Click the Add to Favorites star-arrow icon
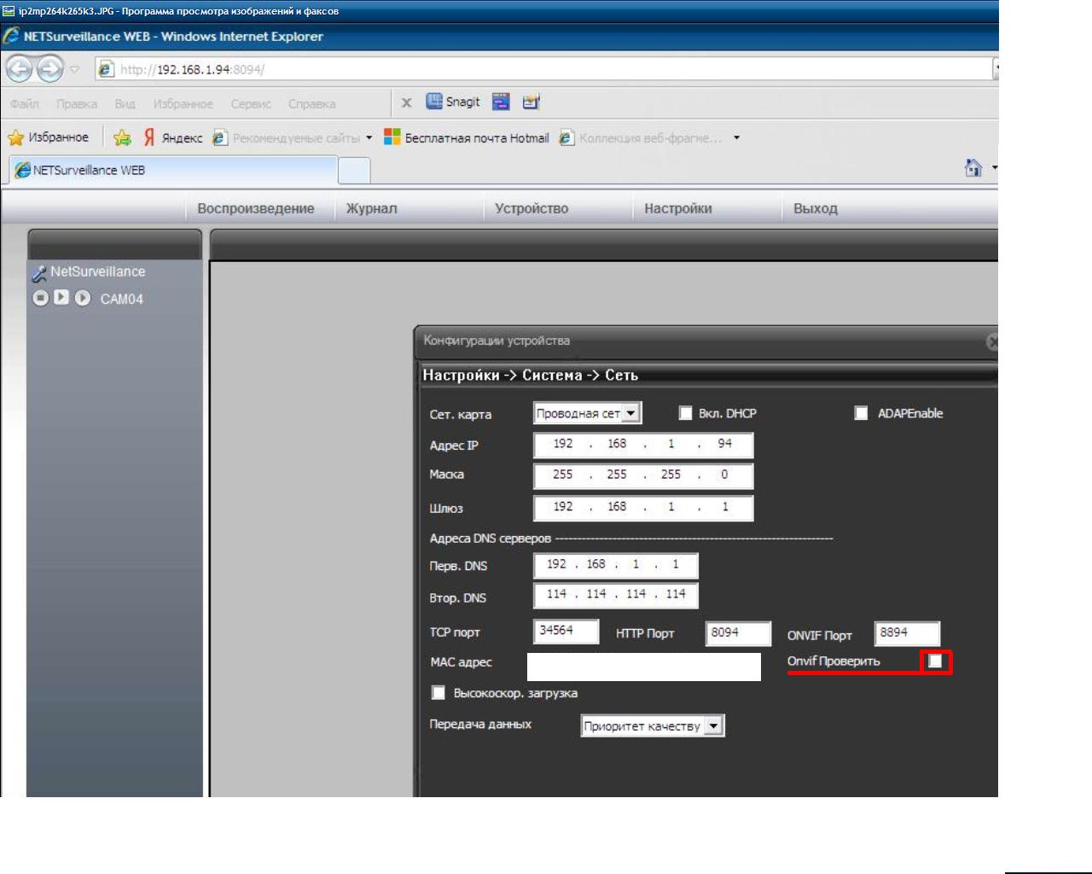Viewport: 1092px width, 874px height. pyautogui.click(x=123, y=137)
